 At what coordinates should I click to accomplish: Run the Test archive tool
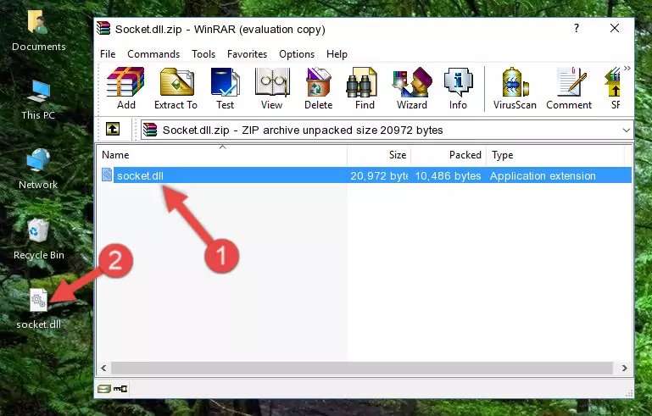pos(225,88)
